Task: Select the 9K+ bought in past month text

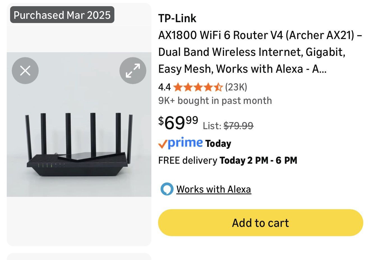Action: 215,100
